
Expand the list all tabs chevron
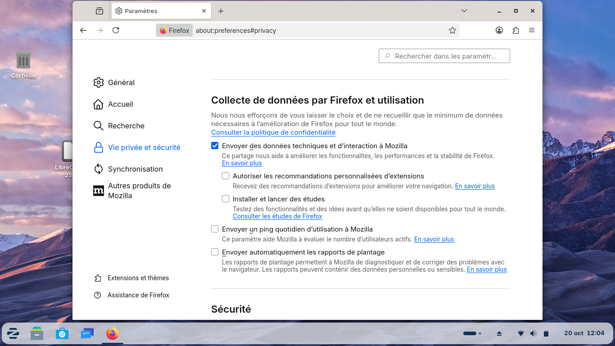click(464, 11)
